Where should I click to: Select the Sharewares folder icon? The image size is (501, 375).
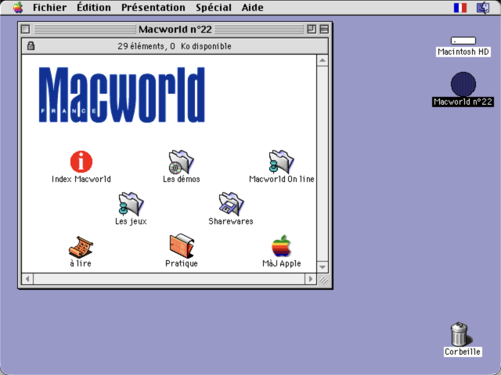(x=232, y=204)
